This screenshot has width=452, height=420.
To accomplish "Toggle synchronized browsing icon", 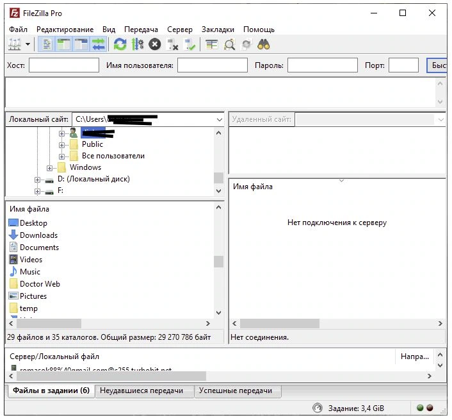I will (246, 44).
